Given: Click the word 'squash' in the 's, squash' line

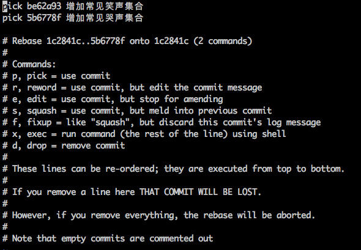Looking at the screenshot, I should point(42,111).
